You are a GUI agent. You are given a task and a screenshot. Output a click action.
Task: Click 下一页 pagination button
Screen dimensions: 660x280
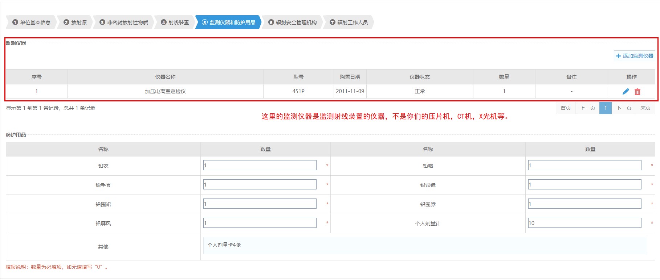tap(624, 108)
